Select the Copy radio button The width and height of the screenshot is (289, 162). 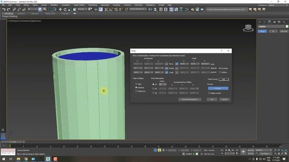[x=136, y=84]
